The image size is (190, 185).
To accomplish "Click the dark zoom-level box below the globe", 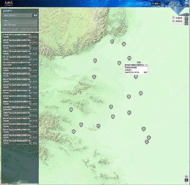I will pos(187,180).
